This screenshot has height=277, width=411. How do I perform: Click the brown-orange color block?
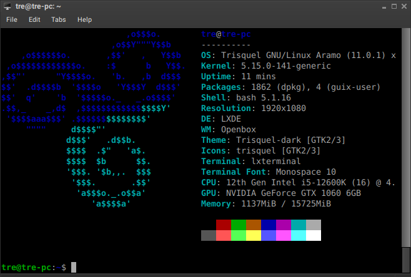click(x=254, y=225)
